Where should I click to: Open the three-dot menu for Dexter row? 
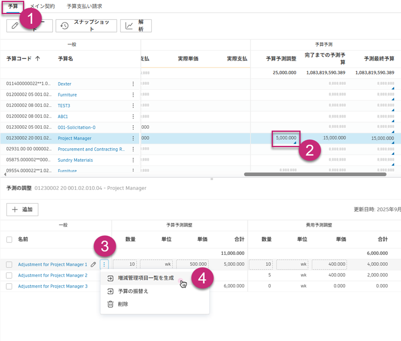coord(133,84)
